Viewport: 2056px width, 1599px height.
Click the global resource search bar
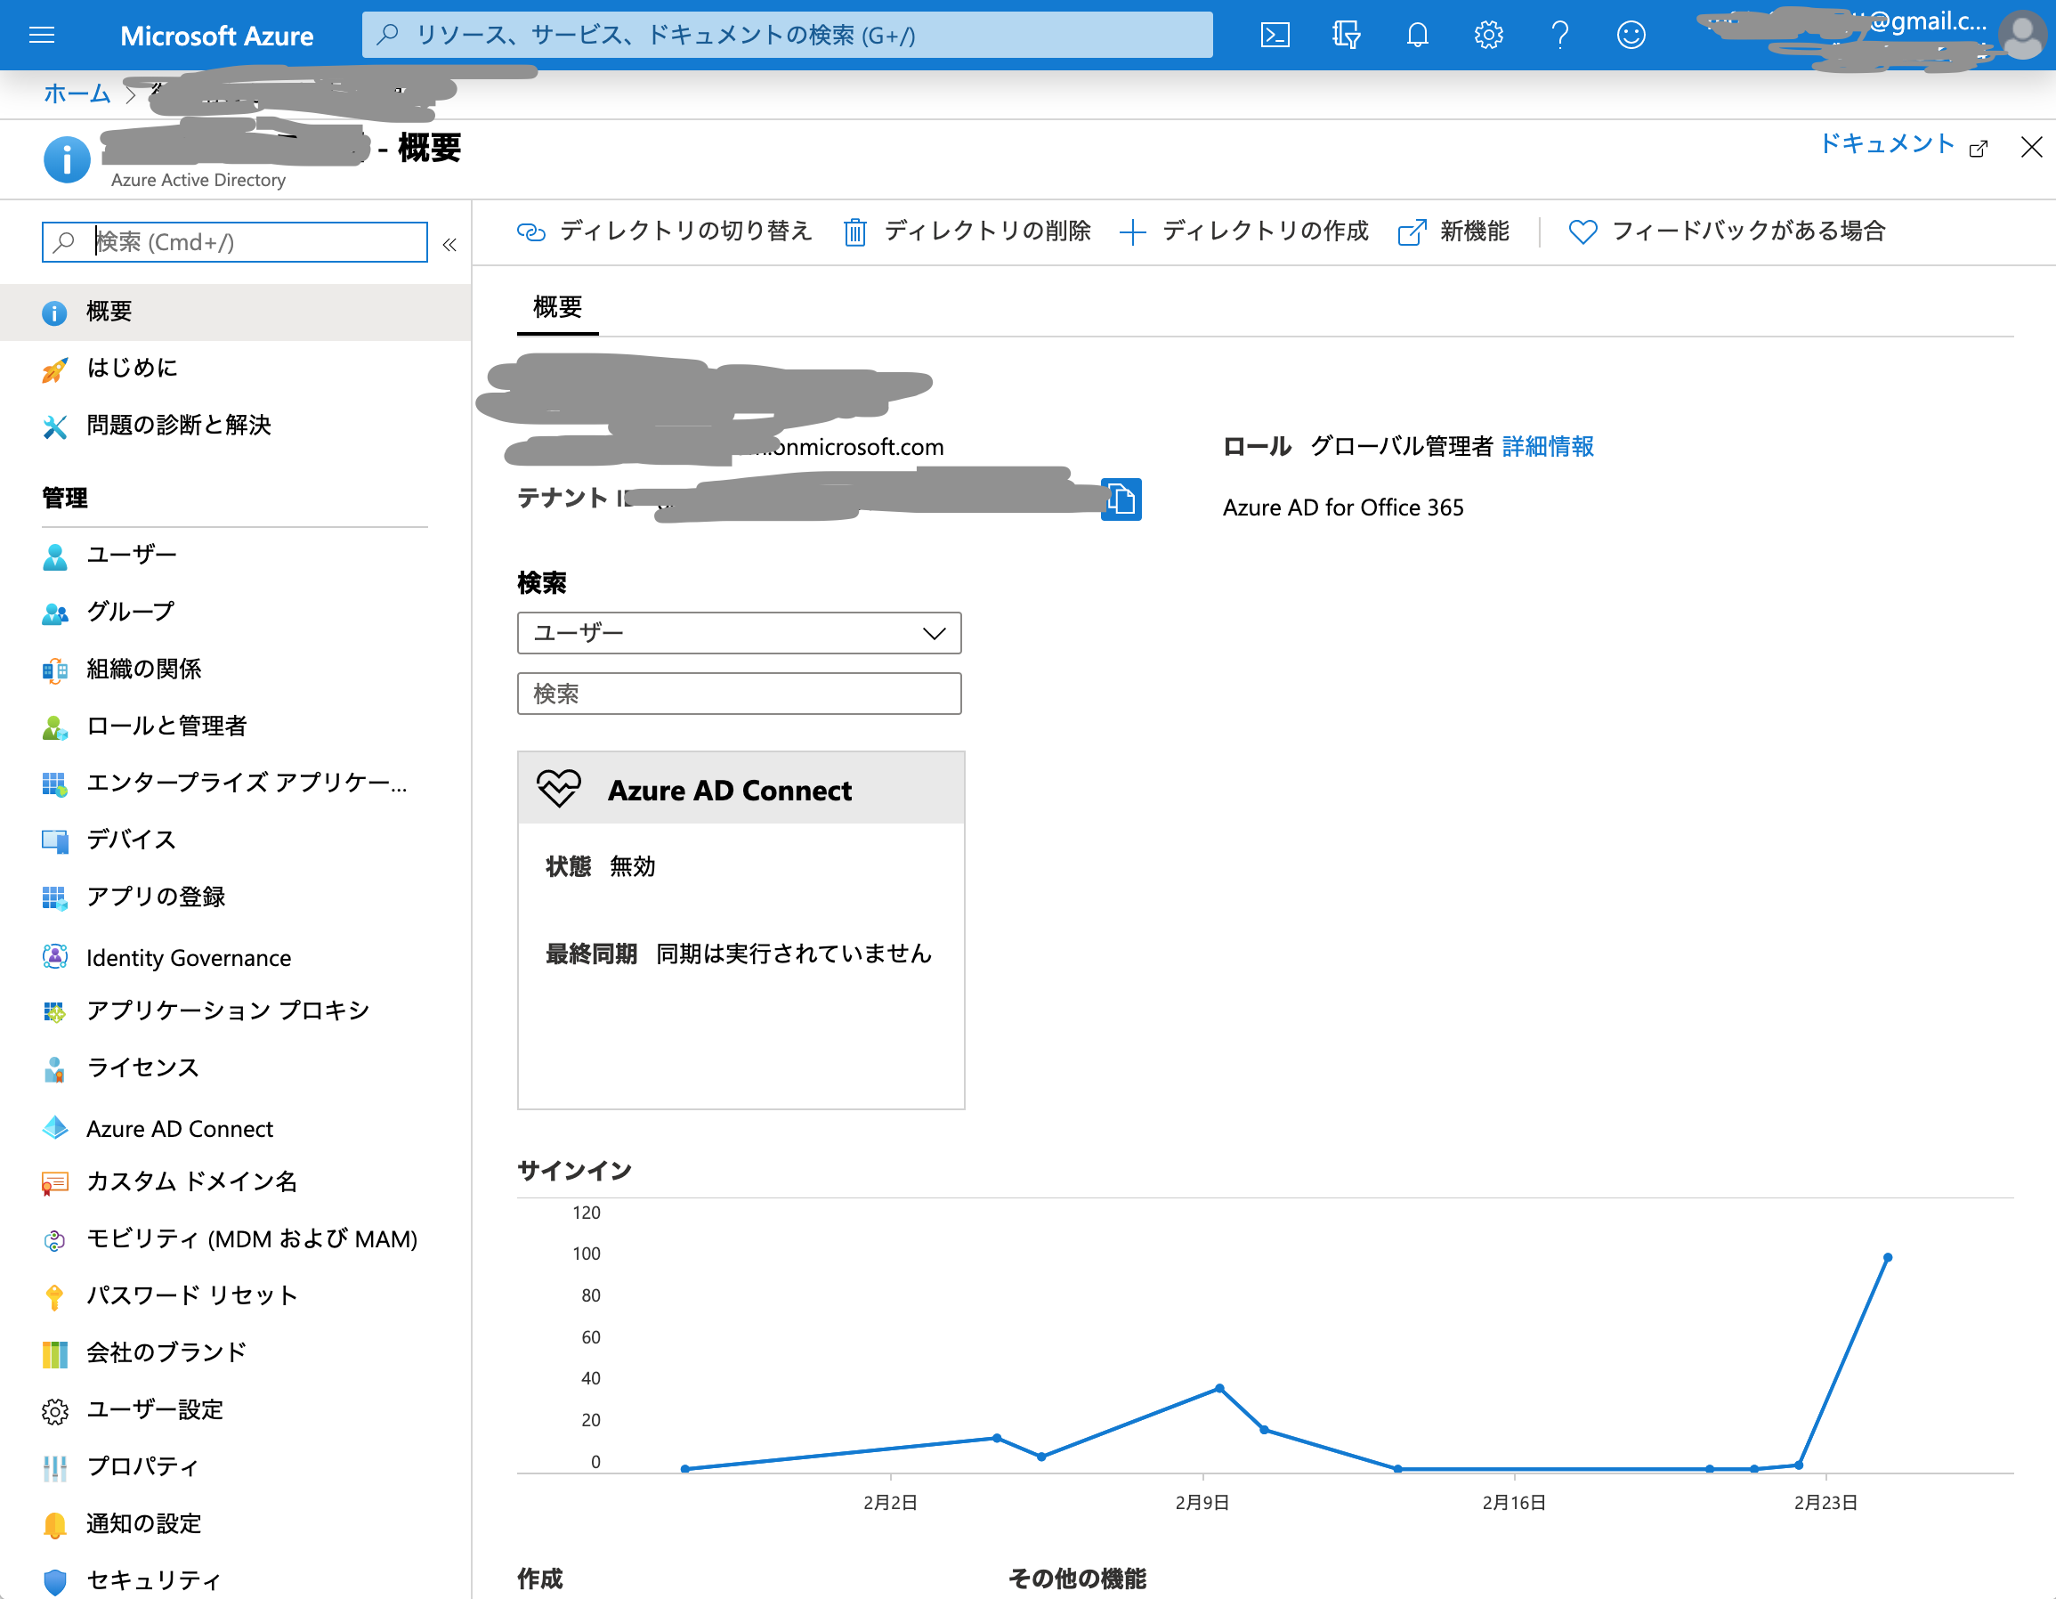click(x=787, y=35)
